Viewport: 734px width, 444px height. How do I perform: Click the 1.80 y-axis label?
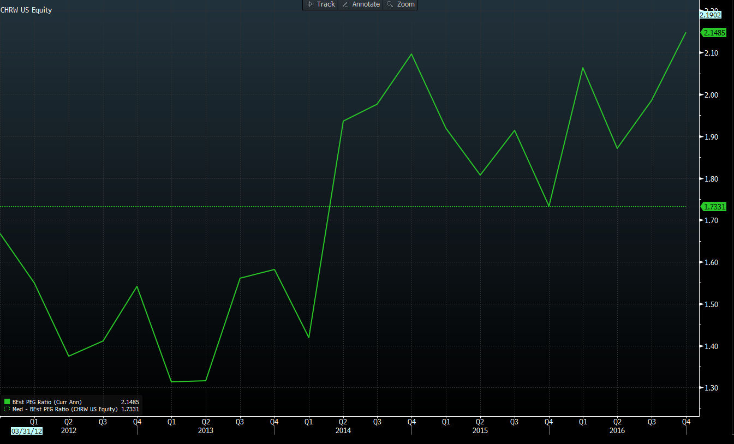[x=711, y=179]
